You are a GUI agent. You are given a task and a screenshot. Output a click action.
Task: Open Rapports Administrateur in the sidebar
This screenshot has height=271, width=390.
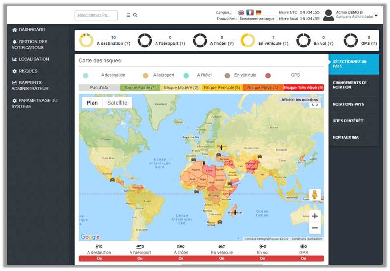coord(30,85)
